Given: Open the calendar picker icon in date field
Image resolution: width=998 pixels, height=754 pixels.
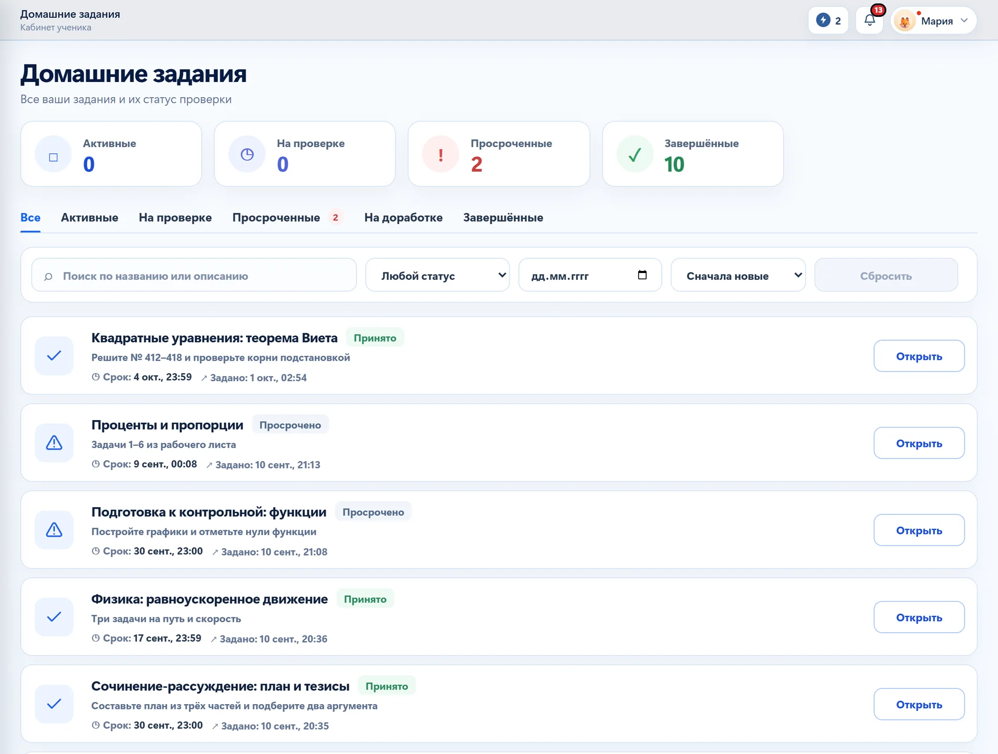Looking at the screenshot, I should pos(642,275).
